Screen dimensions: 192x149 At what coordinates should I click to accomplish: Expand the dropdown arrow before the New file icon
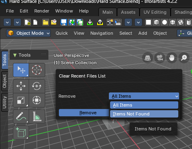pos(17,22)
